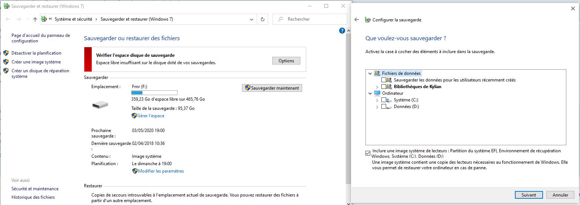Click shield icon beside Modifier les paramètres
The height and width of the screenshot is (205, 580).
coord(135,171)
